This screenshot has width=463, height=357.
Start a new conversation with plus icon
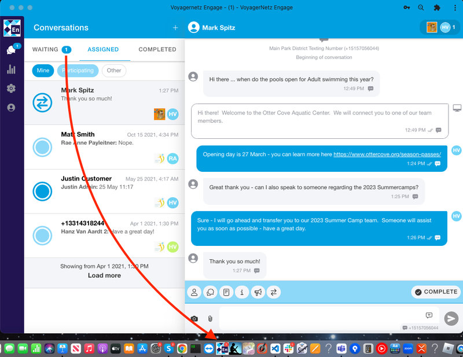(x=175, y=28)
